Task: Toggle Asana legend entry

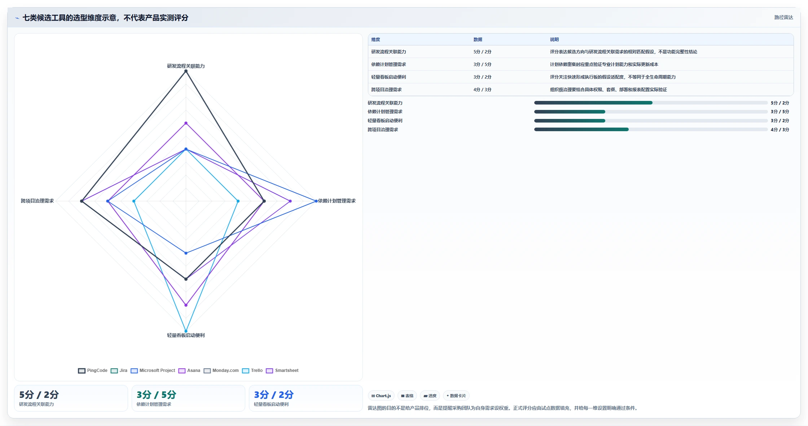Action: click(x=189, y=370)
